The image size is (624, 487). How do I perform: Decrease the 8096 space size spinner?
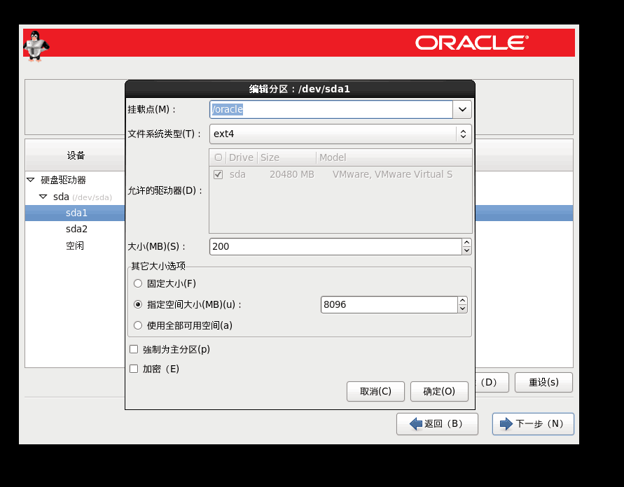click(x=462, y=309)
